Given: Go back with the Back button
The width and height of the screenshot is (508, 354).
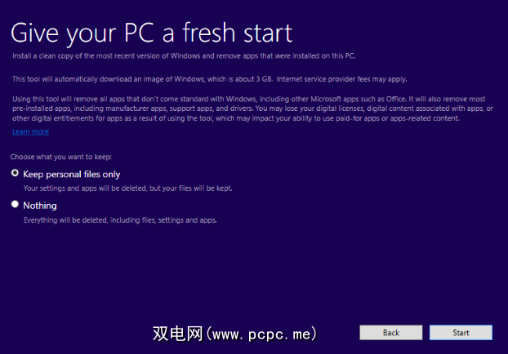Looking at the screenshot, I should (390, 333).
